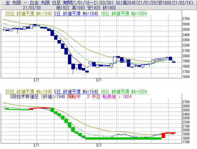The image size is (197, 149).
Task: Click the top chart's 10日 終値平滑 MA=1934 legend
Action: [x=124, y=14]
